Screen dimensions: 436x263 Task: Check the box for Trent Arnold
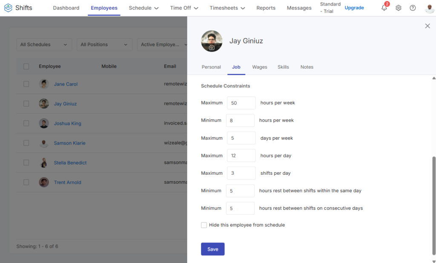26,182
